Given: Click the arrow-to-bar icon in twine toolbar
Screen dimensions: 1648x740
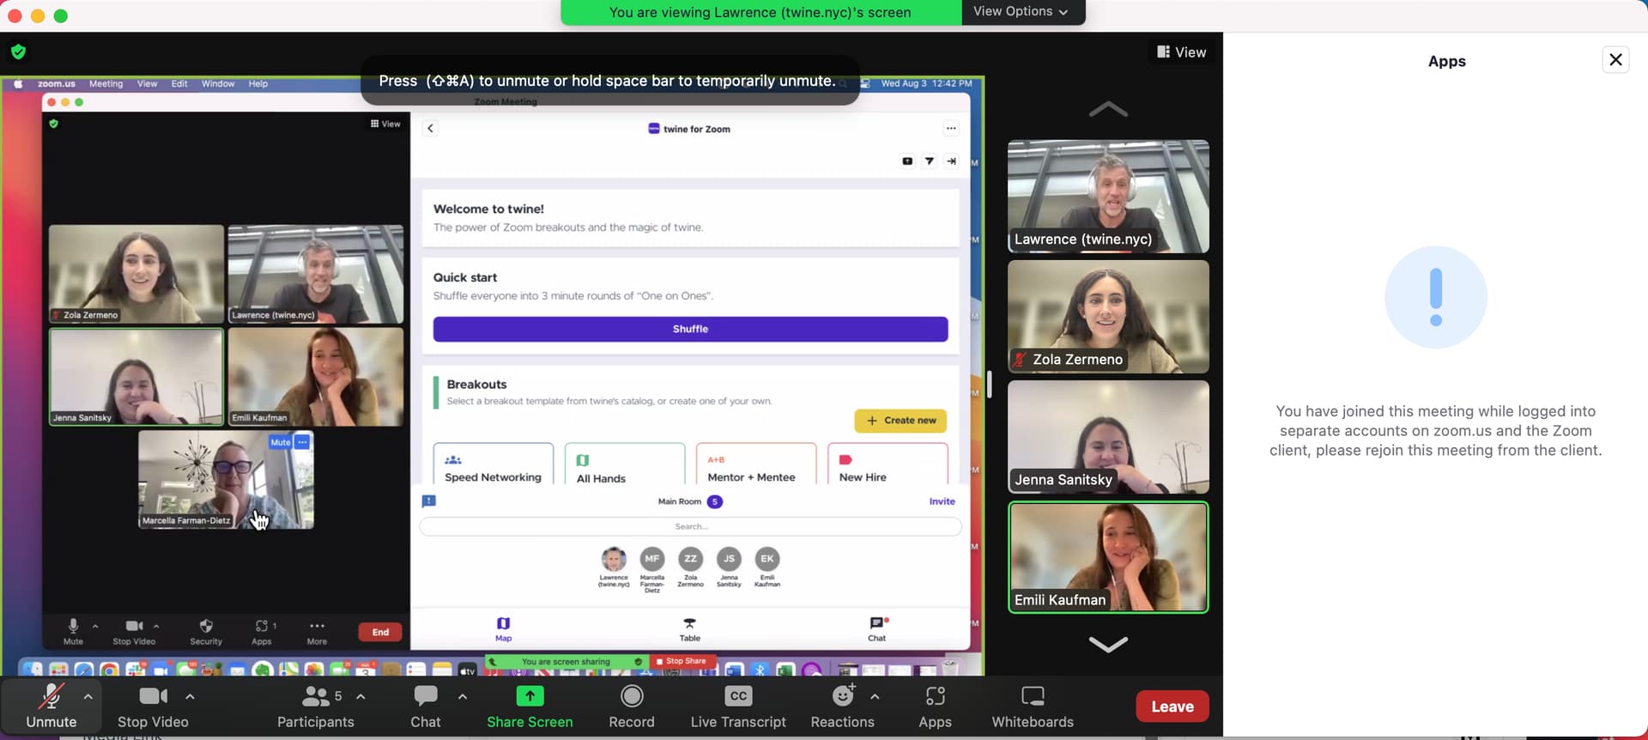Looking at the screenshot, I should pyautogui.click(x=951, y=161).
